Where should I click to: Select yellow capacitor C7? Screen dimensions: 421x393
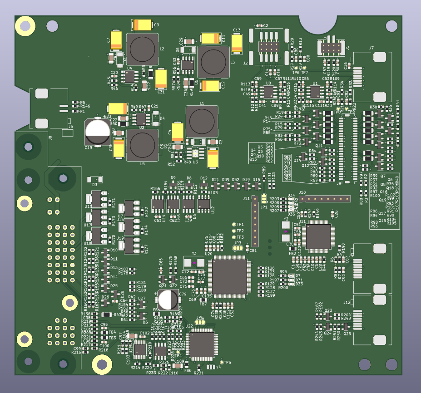coord(116,40)
